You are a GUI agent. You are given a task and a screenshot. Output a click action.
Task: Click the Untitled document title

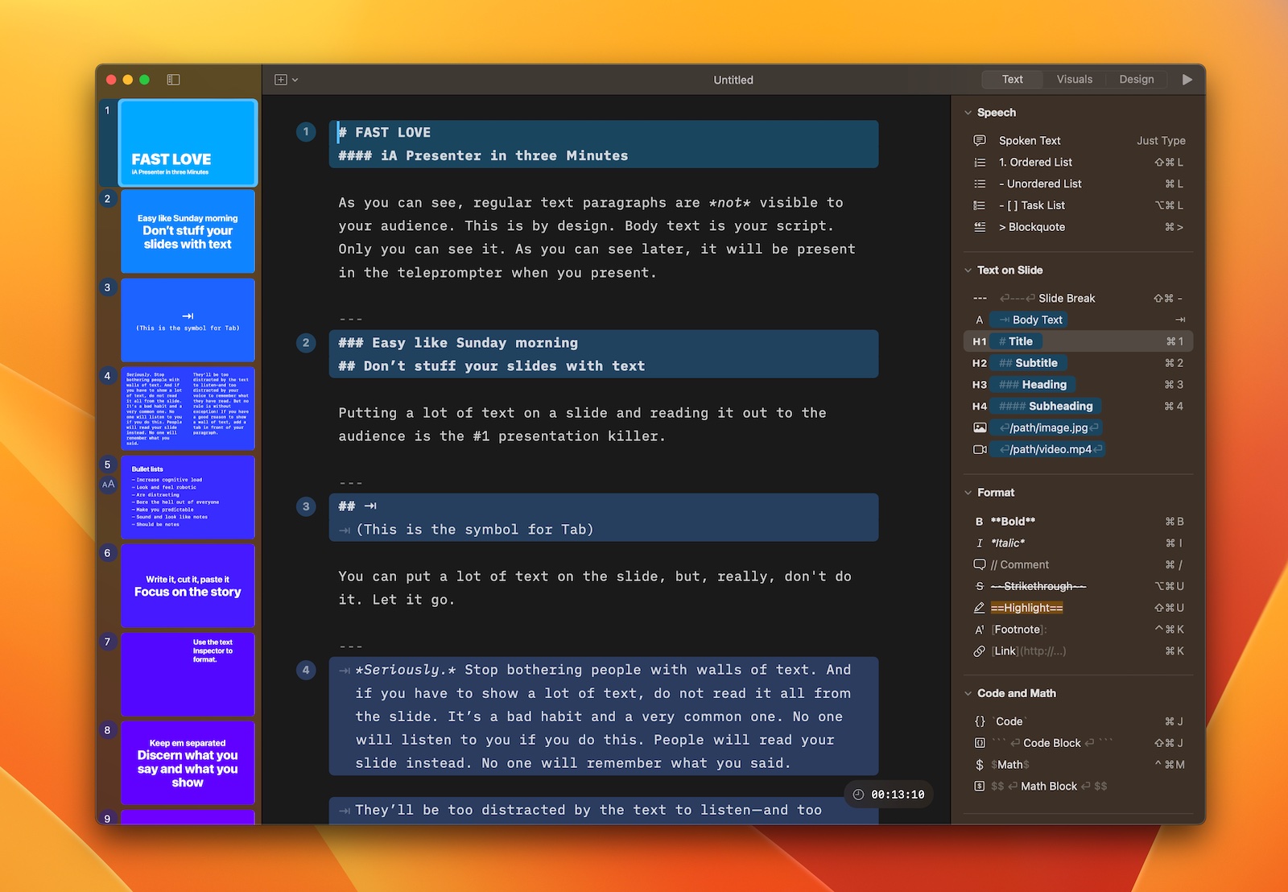point(733,80)
